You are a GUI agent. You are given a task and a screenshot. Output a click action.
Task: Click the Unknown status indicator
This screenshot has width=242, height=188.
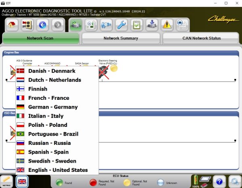point(161,183)
